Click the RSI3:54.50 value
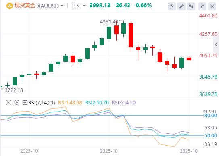Screen dimensions: 219x156 tap(124, 103)
